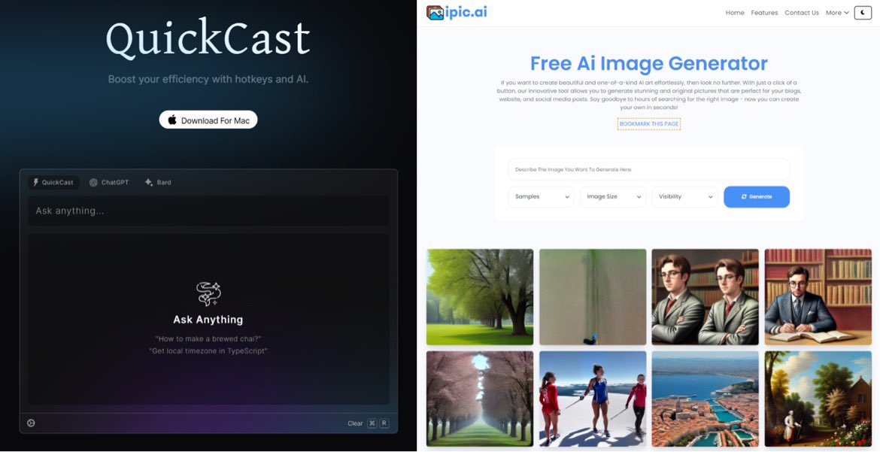Open the green park trees thumbnail
The image size is (880, 452).
click(480, 297)
